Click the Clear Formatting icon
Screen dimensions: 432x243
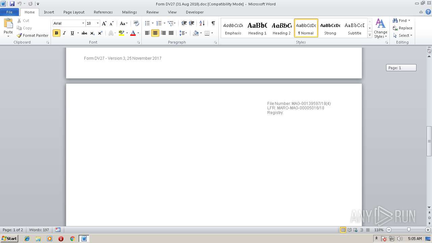pyautogui.click(x=136, y=23)
